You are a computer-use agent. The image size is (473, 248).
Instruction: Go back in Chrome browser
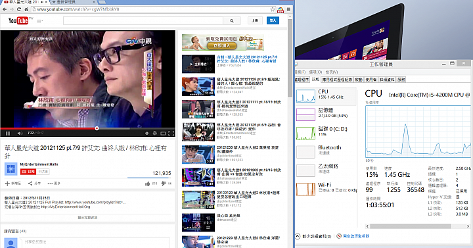tap(5, 9)
